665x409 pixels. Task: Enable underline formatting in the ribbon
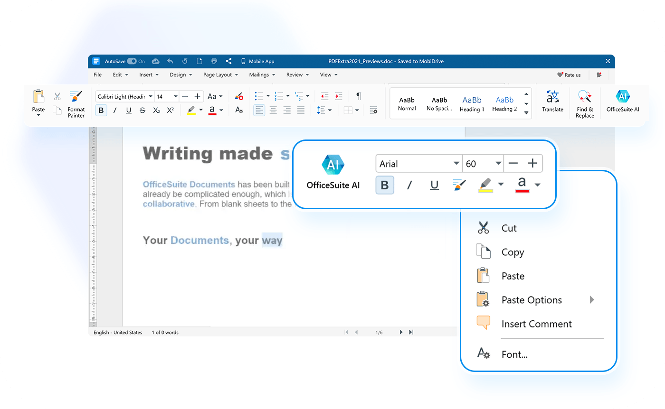[129, 110]
